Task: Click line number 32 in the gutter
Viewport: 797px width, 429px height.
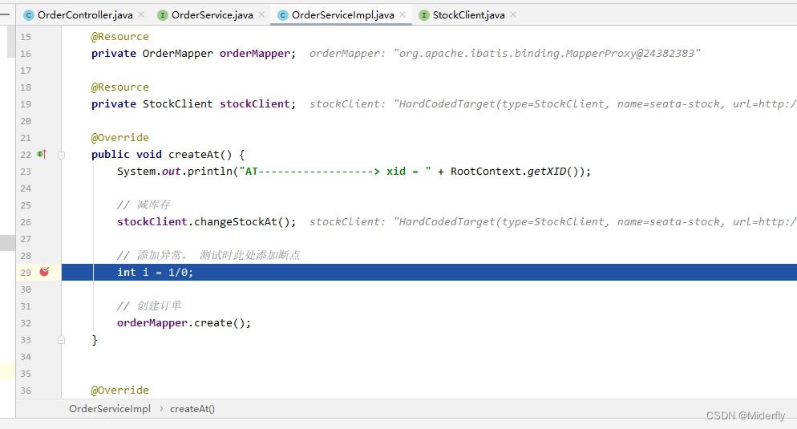Action: click(x=26, y=323)
